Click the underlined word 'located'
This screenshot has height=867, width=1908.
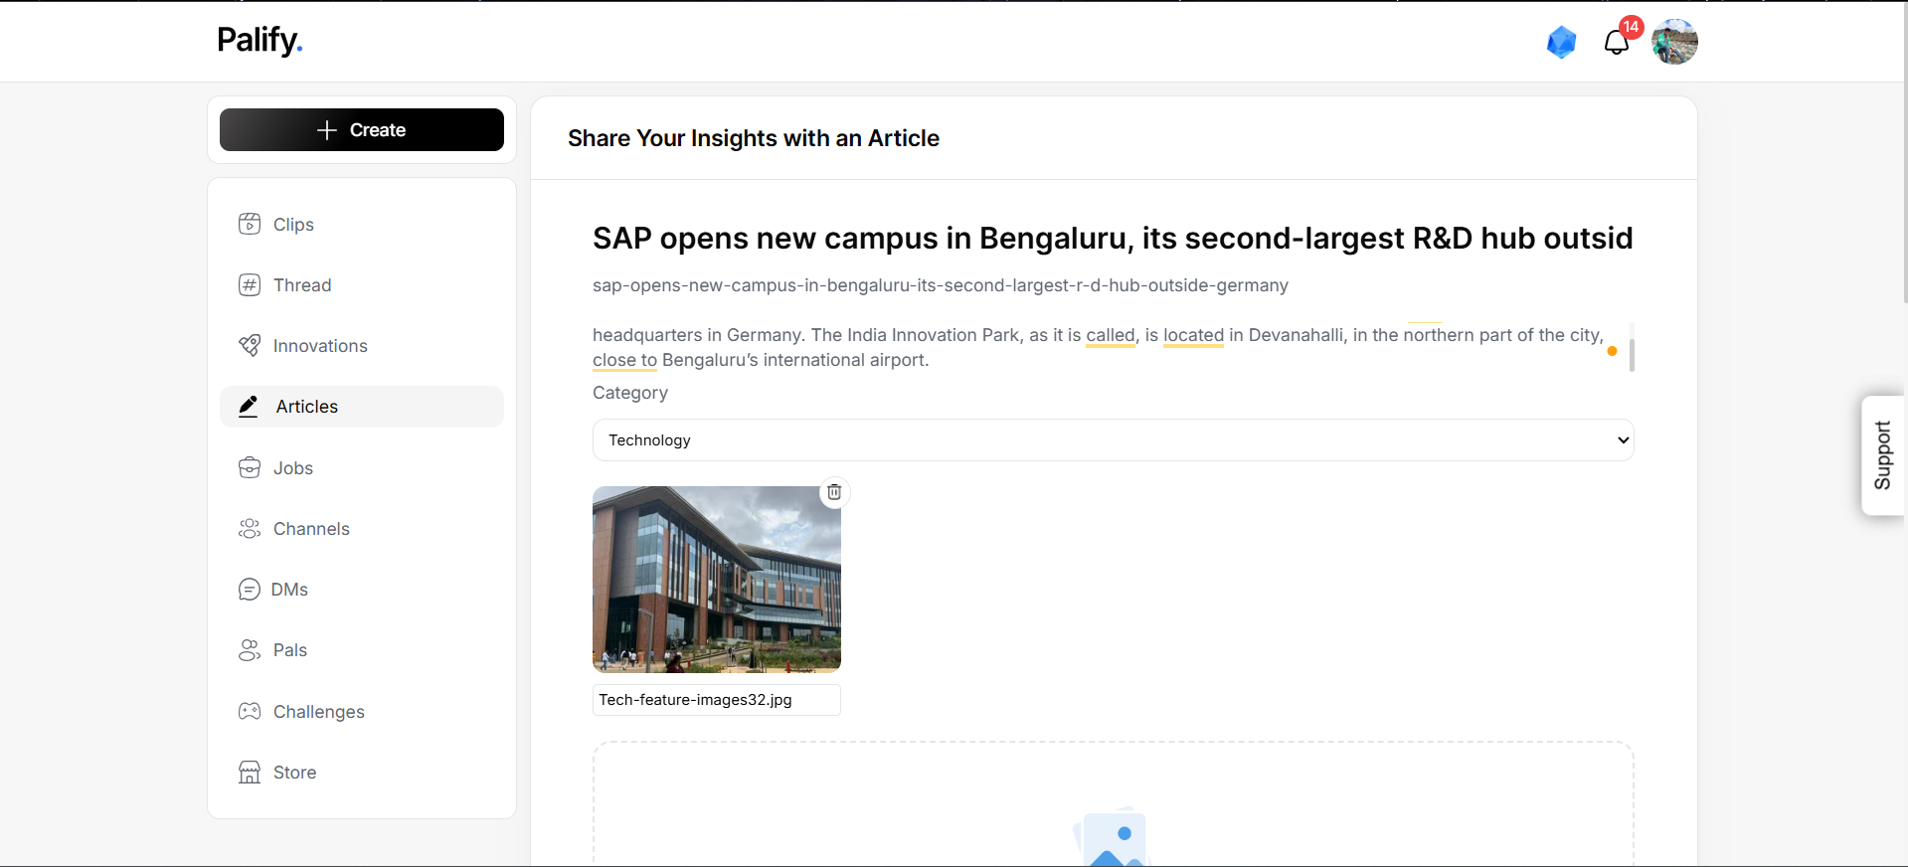[x=1193, y=335]
